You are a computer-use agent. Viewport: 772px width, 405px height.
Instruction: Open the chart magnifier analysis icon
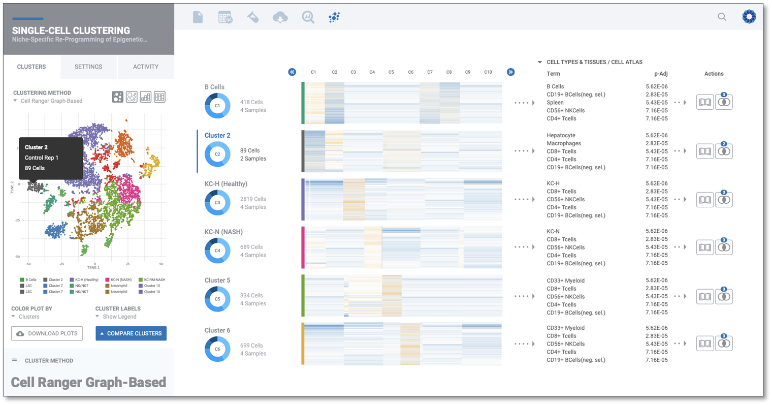(x=308, y=17)
